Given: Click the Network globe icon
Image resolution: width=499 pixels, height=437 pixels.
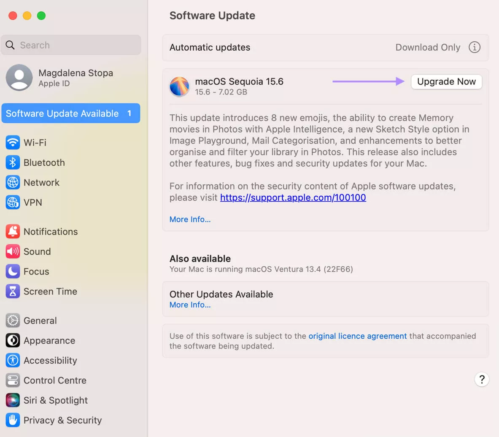Looking at the screenshot, I should tap(13, 182).
